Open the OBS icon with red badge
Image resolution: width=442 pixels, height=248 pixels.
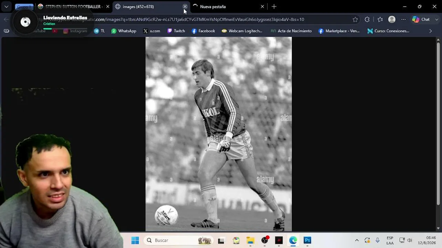(x=265, y=240)
